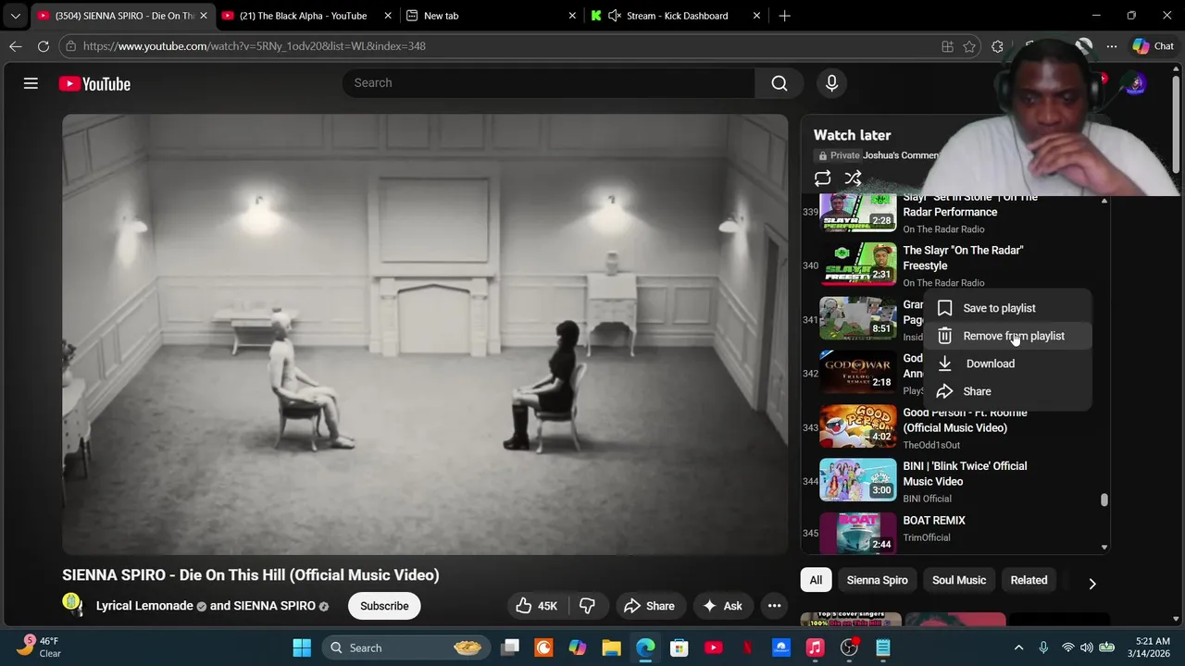Image resolution: width=1185 pixels, height=666 pixels.
Task: Open the weather widget showing 46°F
Action: coord(39,647)
